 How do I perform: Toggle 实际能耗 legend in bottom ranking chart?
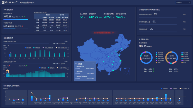click(164, 88)
